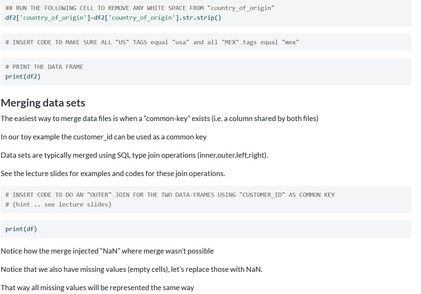Click the "See the lecture slides" sentence
The image size is (421, 294).
[113, 173]
